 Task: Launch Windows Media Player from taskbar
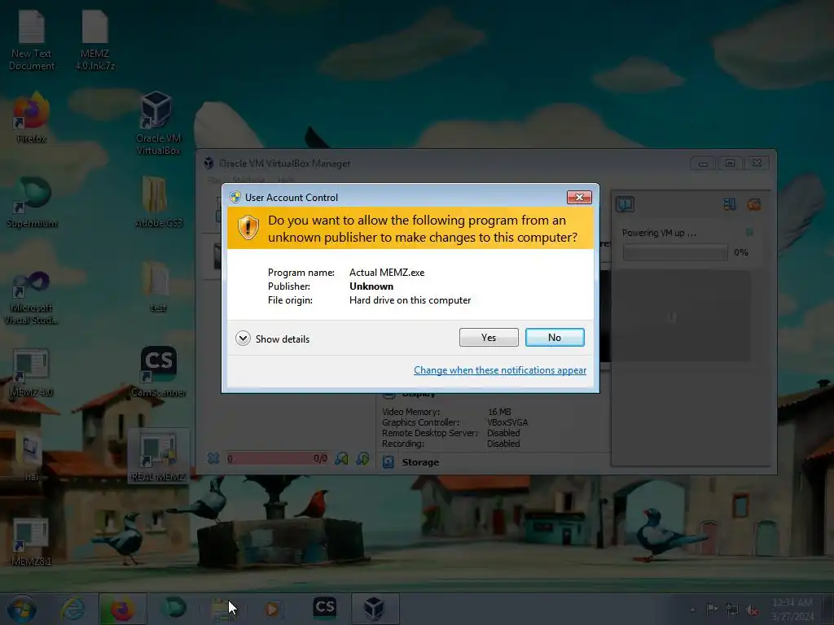272,609
